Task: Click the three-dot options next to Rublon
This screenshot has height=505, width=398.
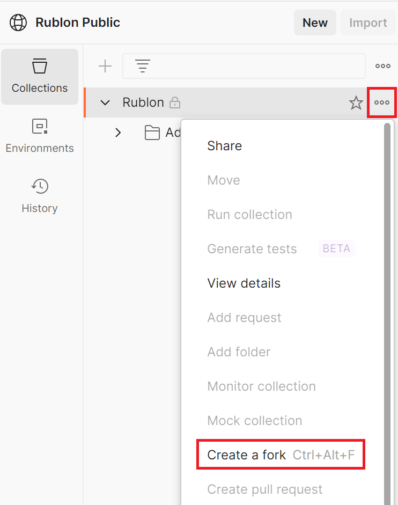Action: click(382, 103)
